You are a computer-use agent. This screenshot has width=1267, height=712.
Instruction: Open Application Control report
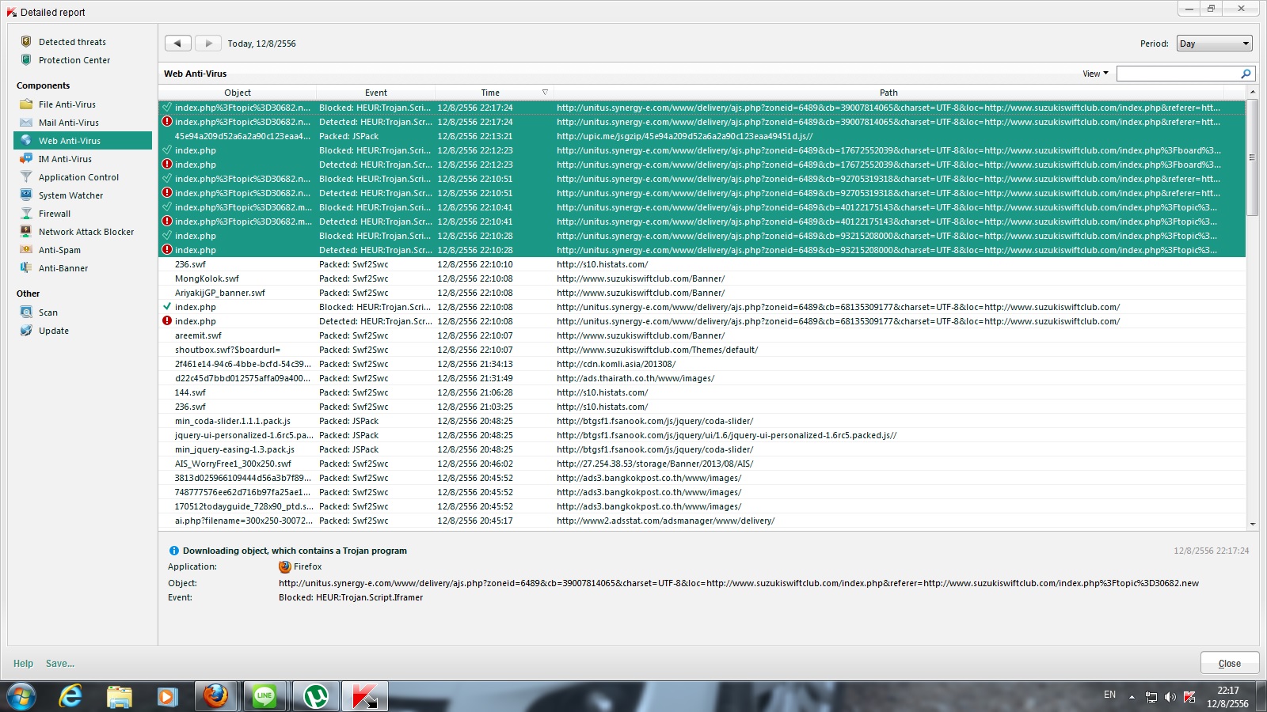click(78, 177)
